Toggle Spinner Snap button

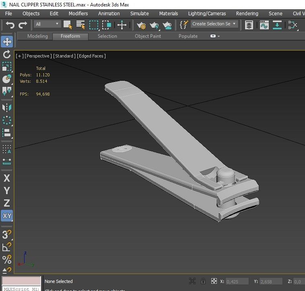(x=7, y=270)
